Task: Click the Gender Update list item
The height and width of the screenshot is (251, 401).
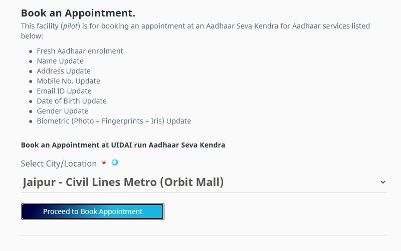Action: (63, 111)
